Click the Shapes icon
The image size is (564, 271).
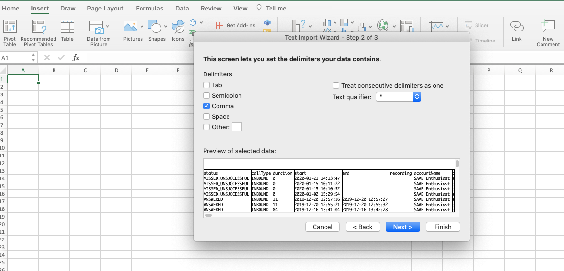(x=154, y=27)
